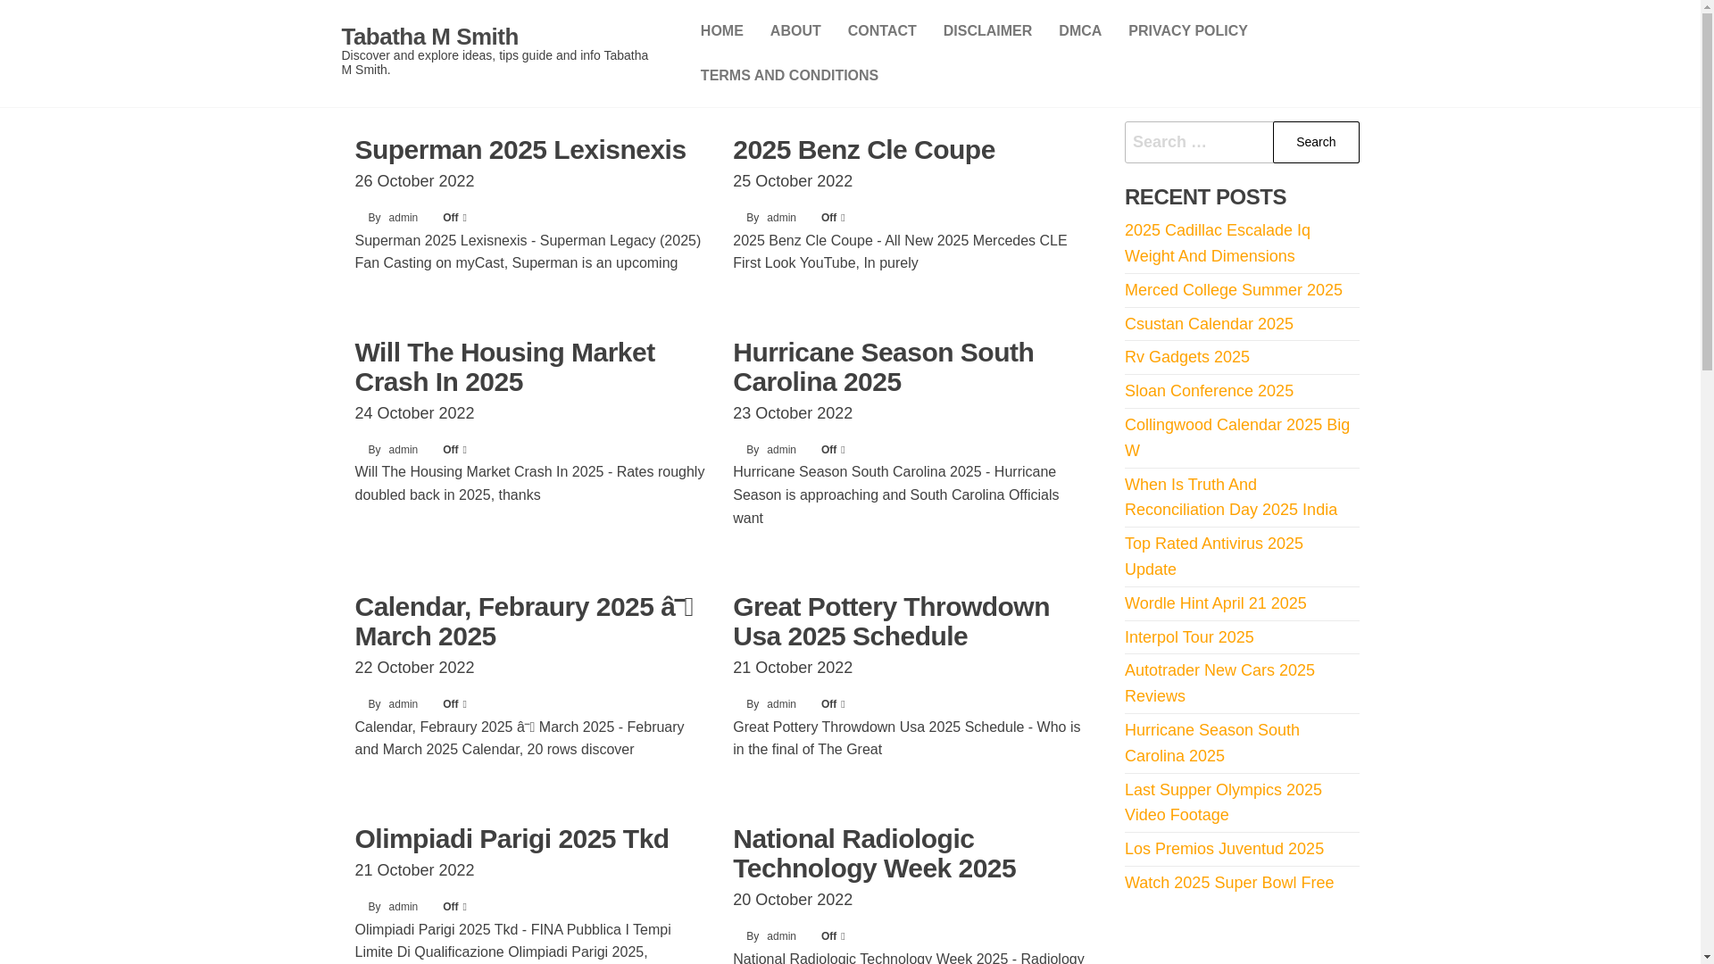This screenshot has height=964, width=1714.
Task: Open National Radiologic Technology Week 2025 post
Action: 874,853
